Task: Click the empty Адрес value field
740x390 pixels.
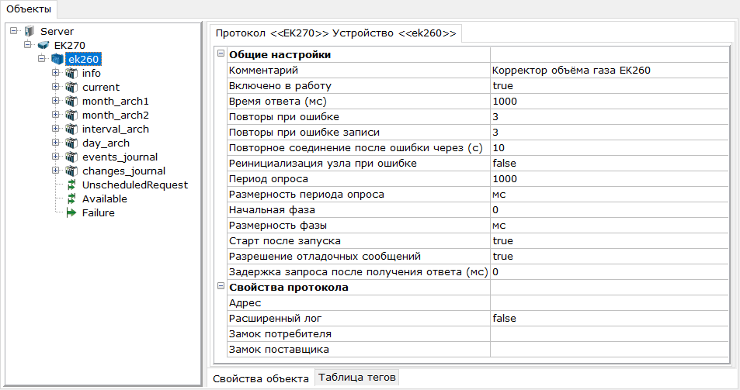Action: (610, 303)
